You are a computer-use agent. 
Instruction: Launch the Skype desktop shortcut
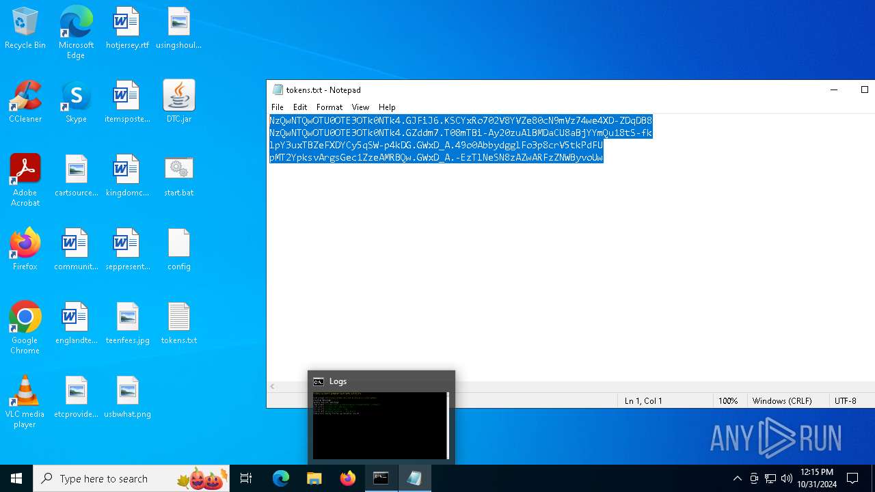76,102
